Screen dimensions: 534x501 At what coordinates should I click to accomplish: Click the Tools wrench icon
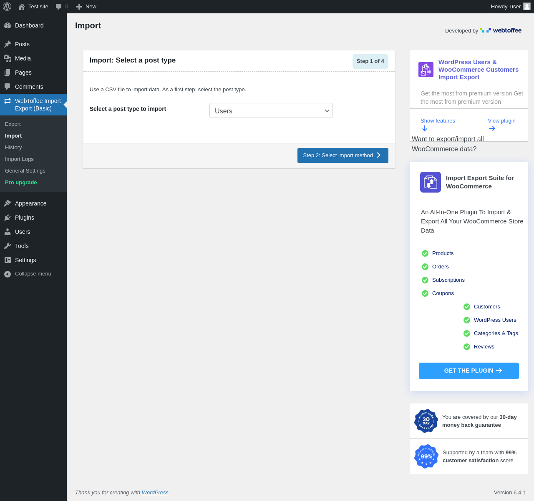pos(8,246)
